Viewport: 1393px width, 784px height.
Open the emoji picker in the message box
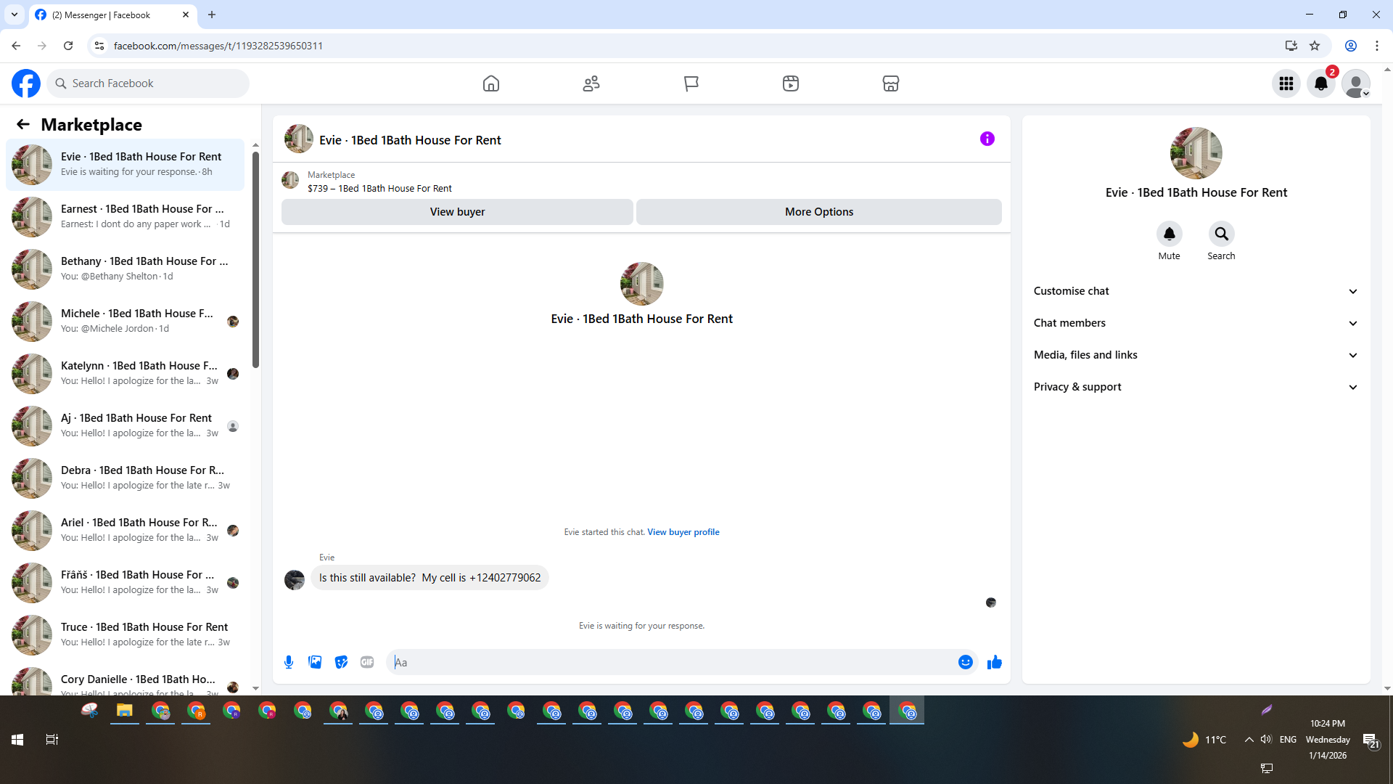[x=965, y=662]
